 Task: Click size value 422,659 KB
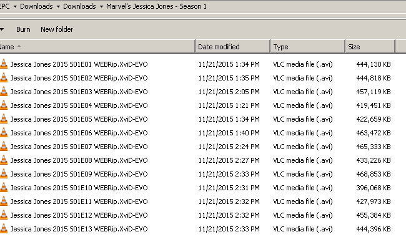(374, 119)
